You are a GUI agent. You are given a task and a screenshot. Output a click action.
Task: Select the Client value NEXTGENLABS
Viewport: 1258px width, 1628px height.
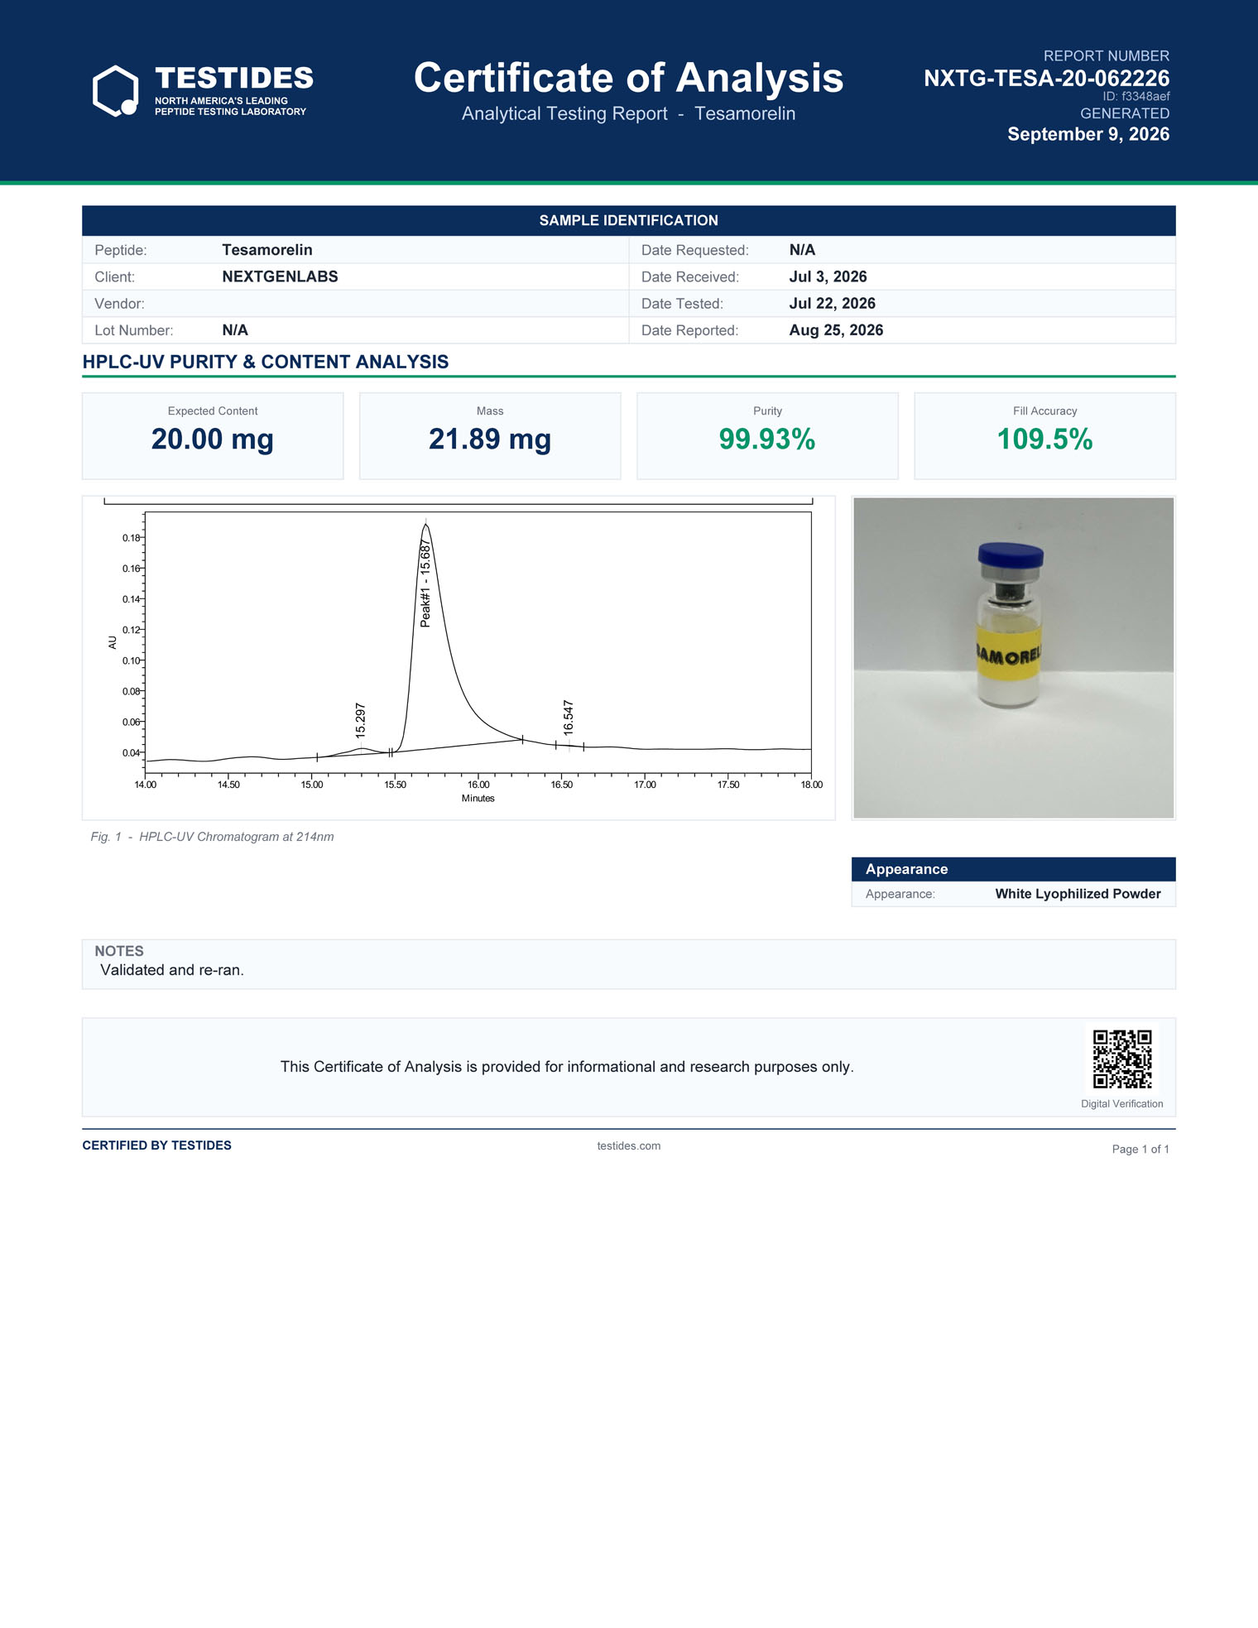(280, 276)
